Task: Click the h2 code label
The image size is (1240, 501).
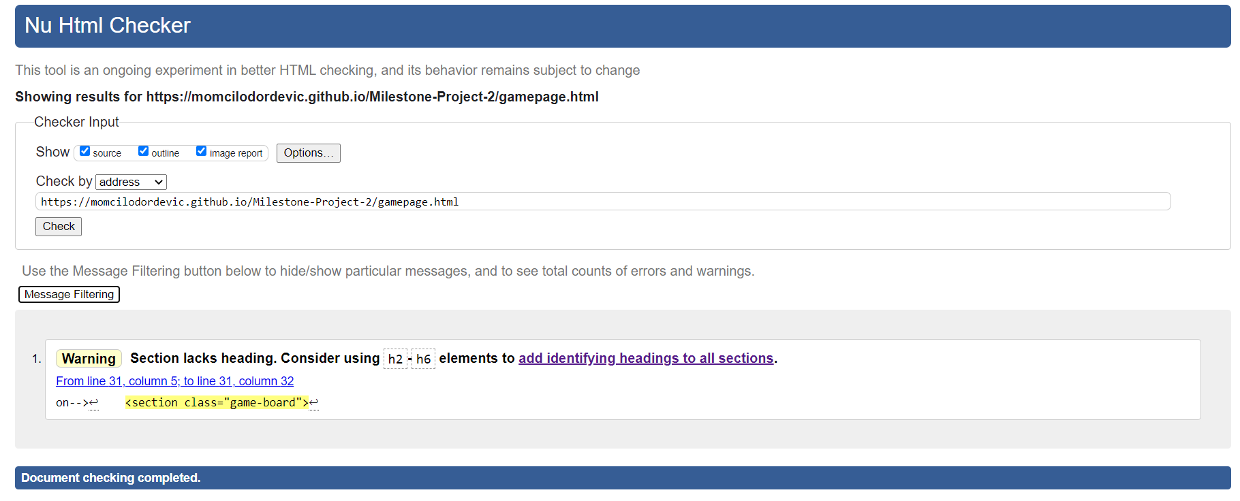Action: 395,359
